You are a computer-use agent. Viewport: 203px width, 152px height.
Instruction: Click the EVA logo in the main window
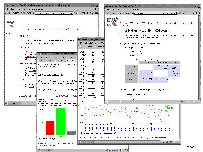click(x=10, y=24)
